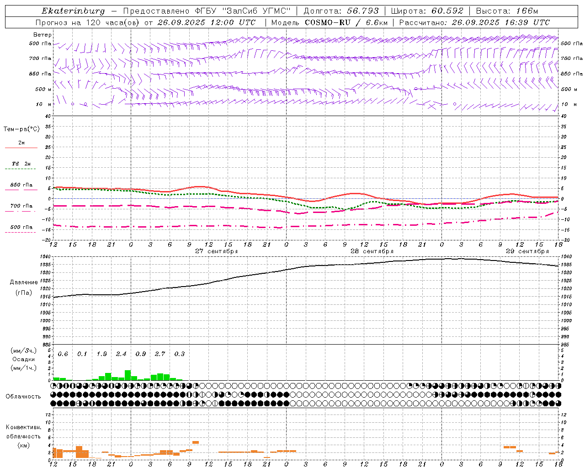Click the 'Высота: 166м' header field
Screen dimensions: 585x468
click(x=507, y=11)
